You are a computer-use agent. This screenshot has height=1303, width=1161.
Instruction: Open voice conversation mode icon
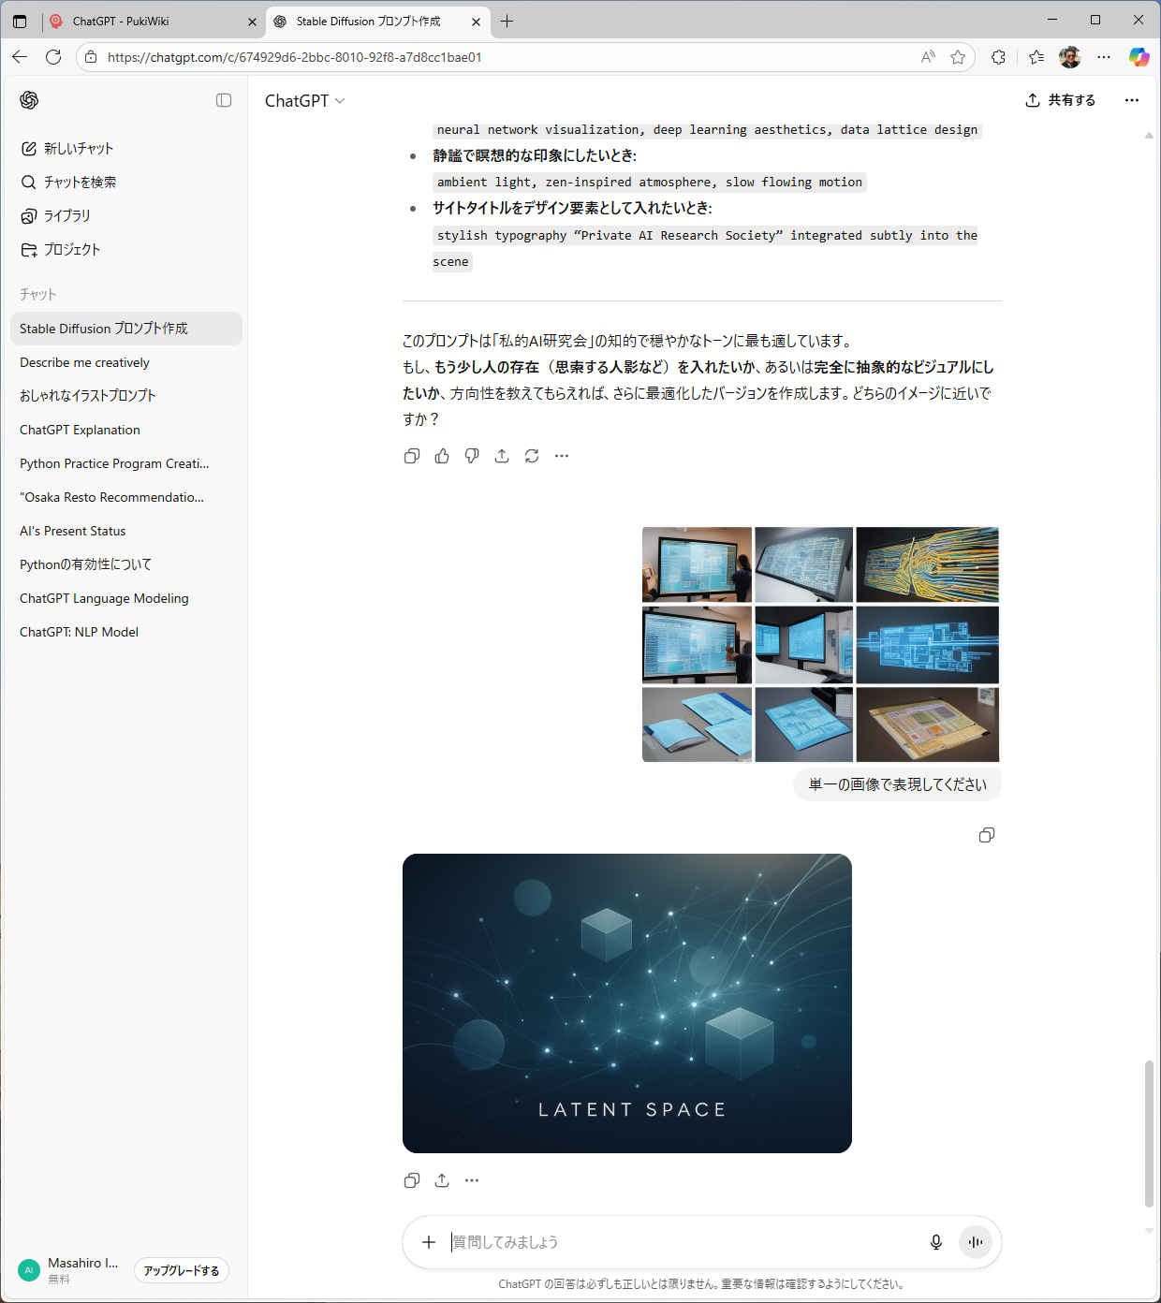(x=975, y=1242)
